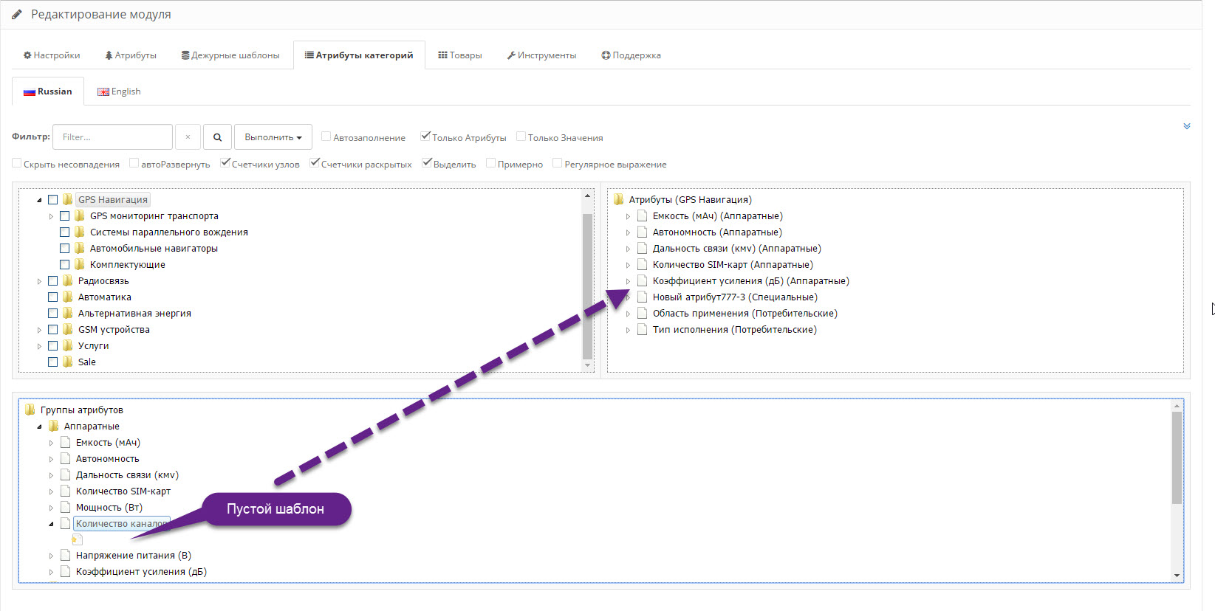Collapse the Количество каналов node
Viewport: 1215px width, 611px height.
pyautogui.click(x=51, y=524)
